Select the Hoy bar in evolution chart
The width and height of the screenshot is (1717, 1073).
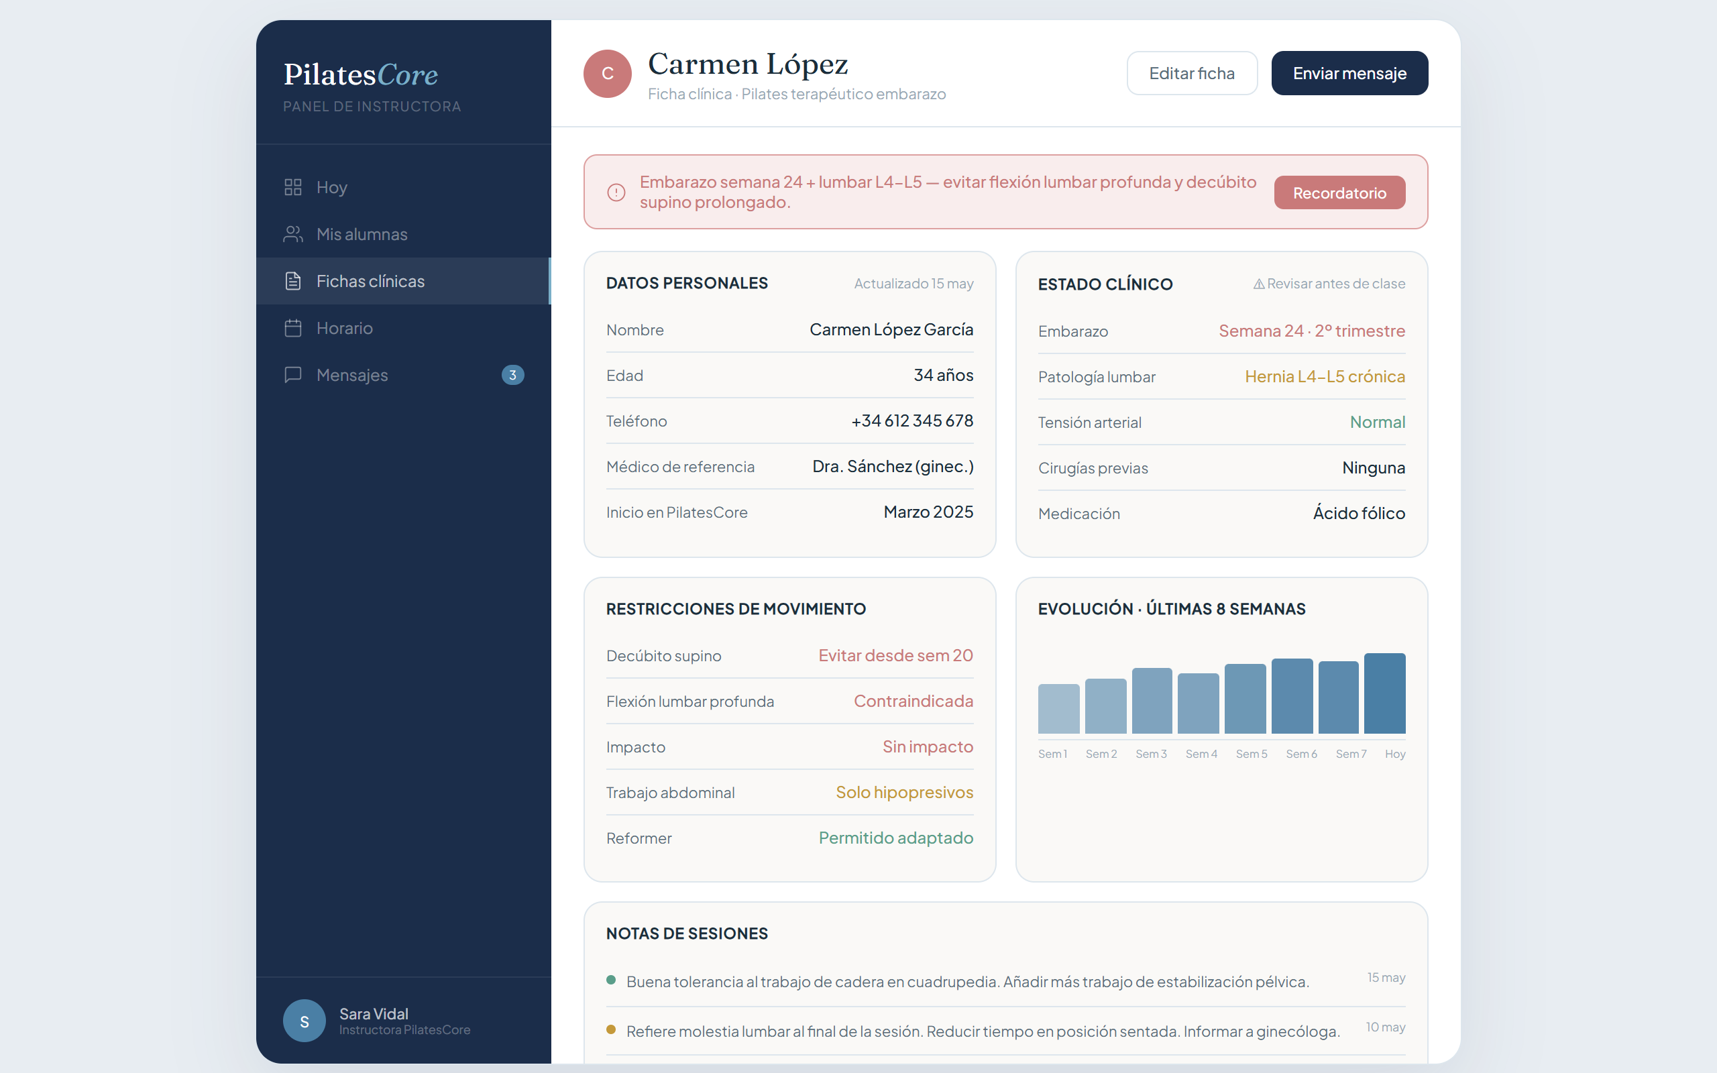pyautogui.click(x=1384, y=693)
